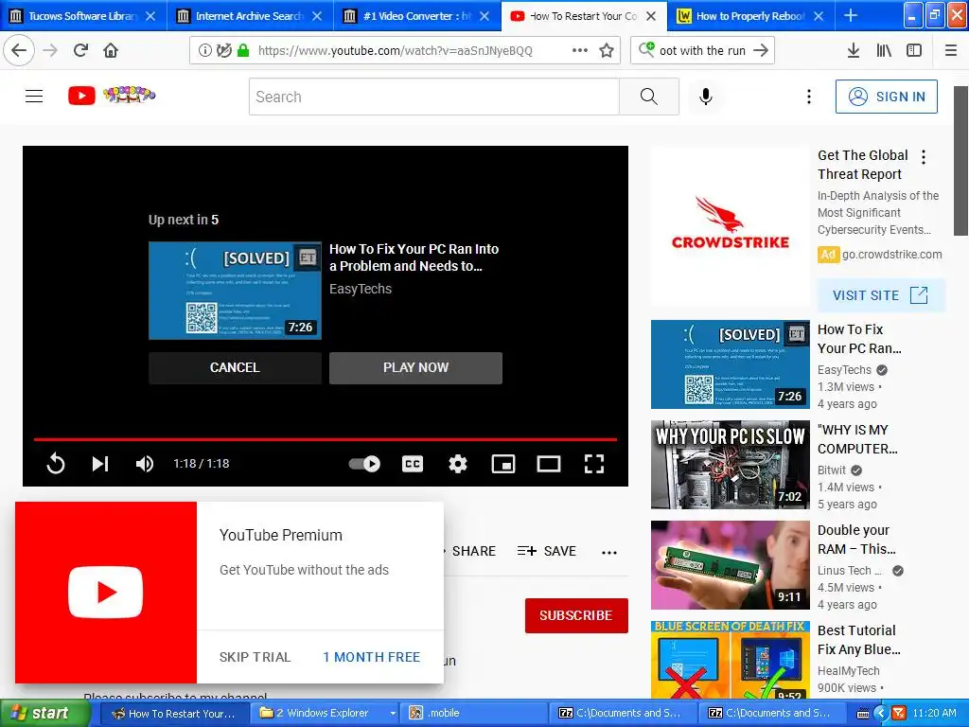
Task: Go to YouTube home via the logo
Action: coord(112,96)
